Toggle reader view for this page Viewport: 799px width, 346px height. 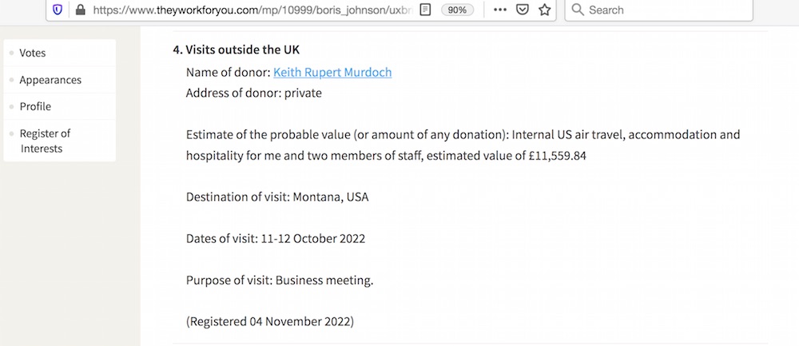pos(426,10)
